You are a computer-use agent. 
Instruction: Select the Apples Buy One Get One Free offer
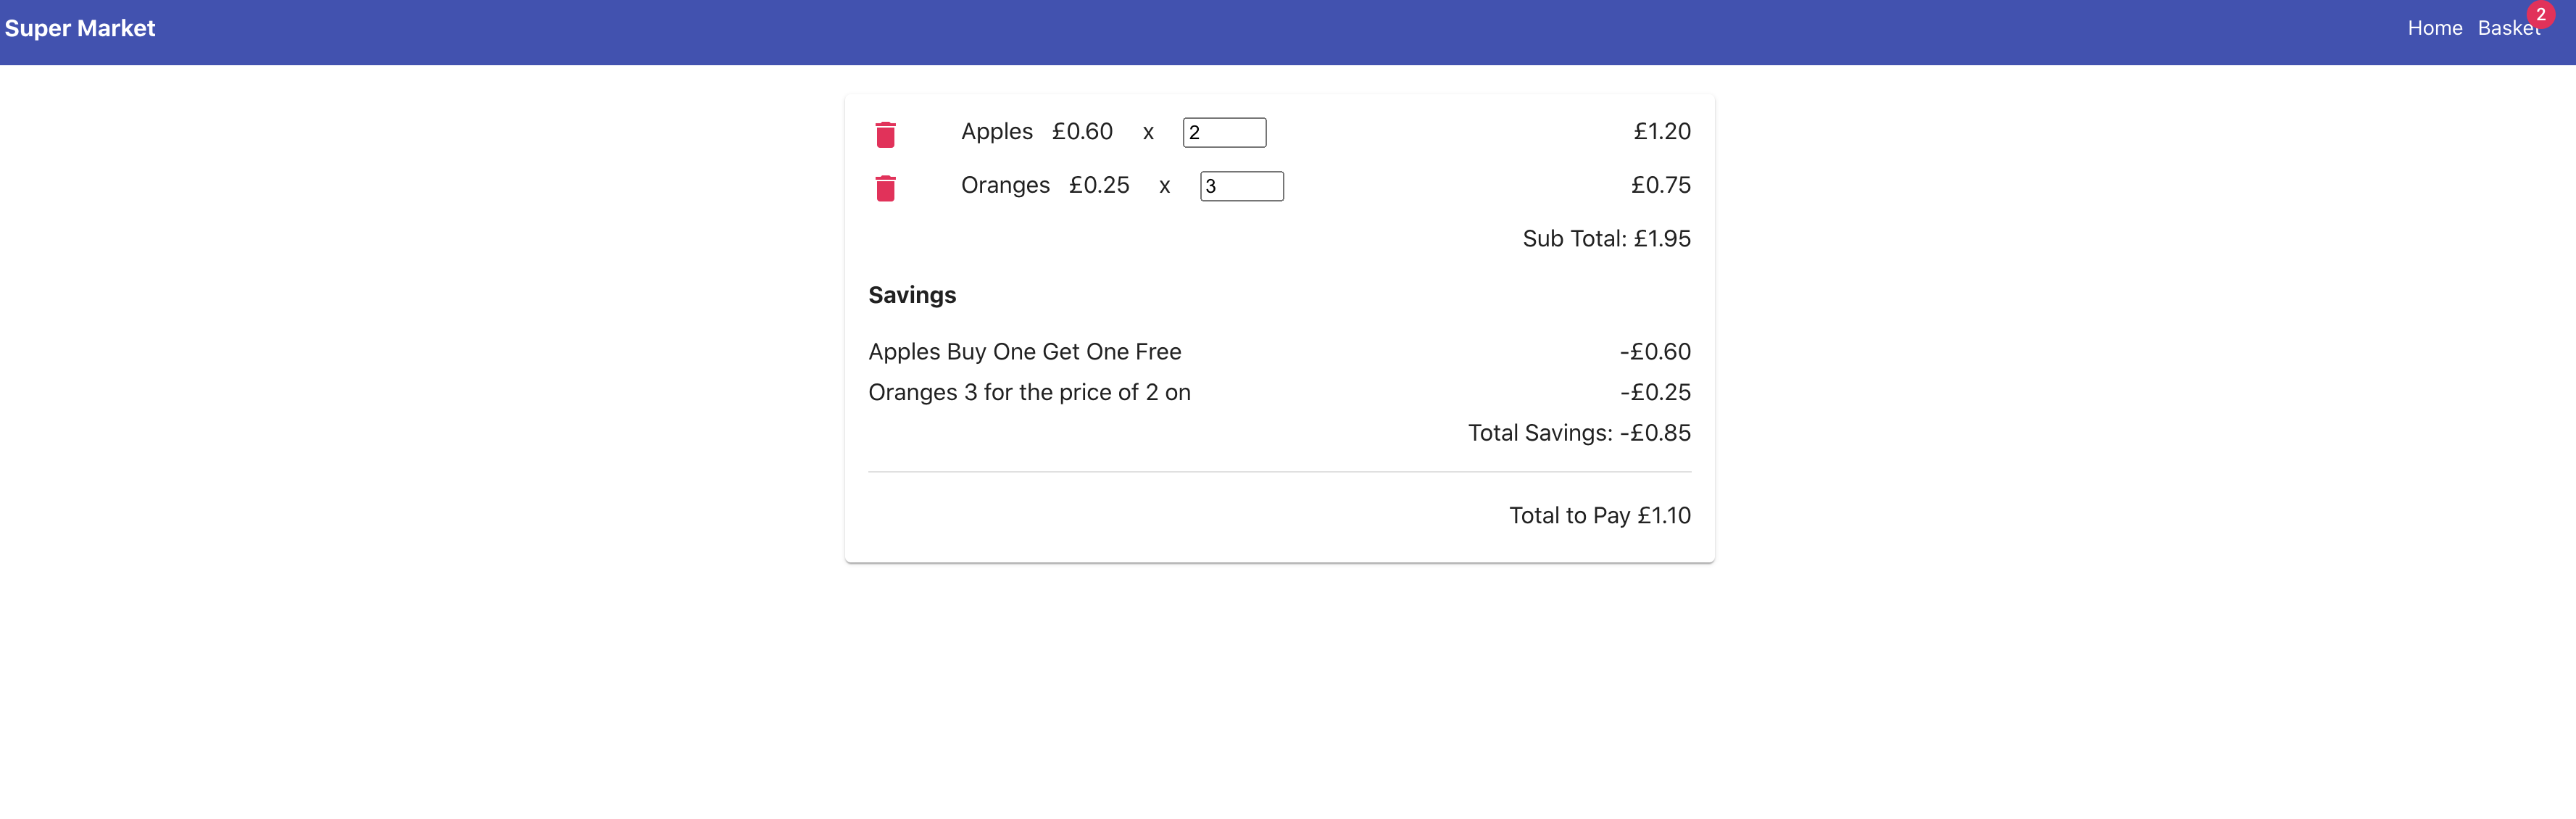(1024, 352)
